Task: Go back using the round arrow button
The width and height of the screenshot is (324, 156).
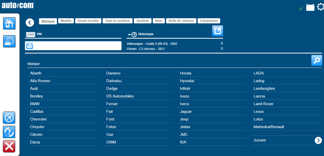Action: click(30, 22)
